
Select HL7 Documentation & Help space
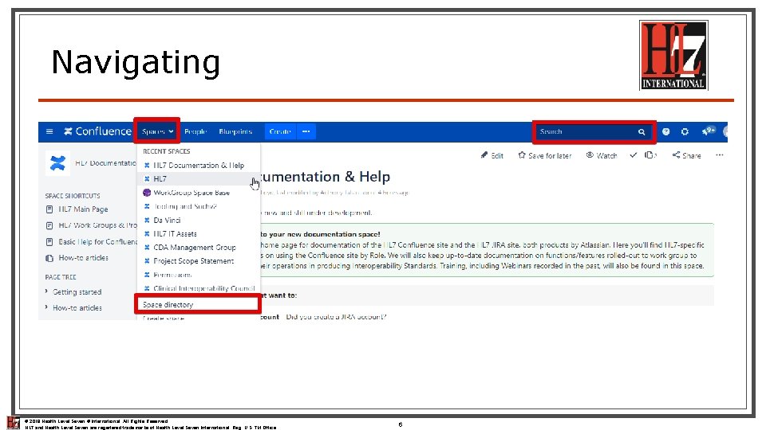pyautogui.click(x=199, y=166)
